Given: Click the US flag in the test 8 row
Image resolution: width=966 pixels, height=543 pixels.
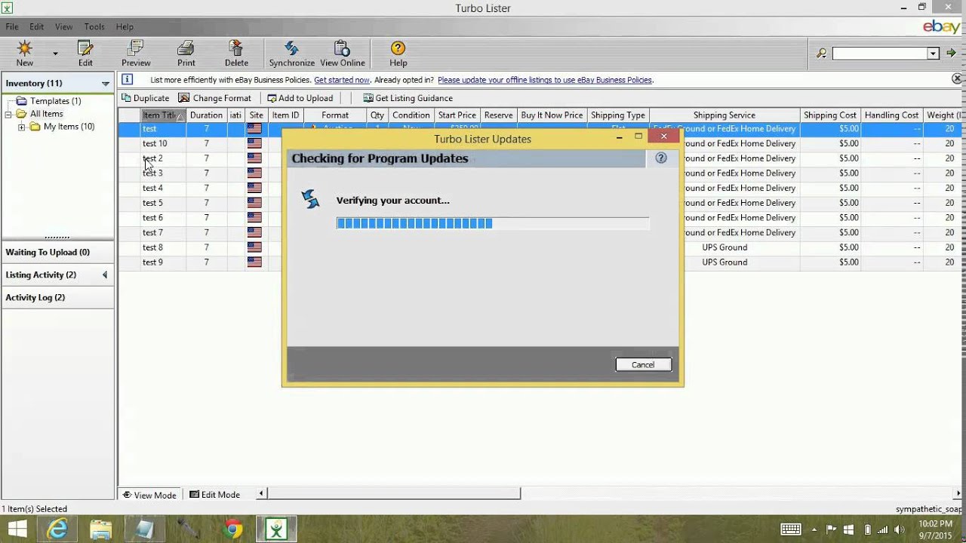Looking at the screenshot, I should coord(254,247).
